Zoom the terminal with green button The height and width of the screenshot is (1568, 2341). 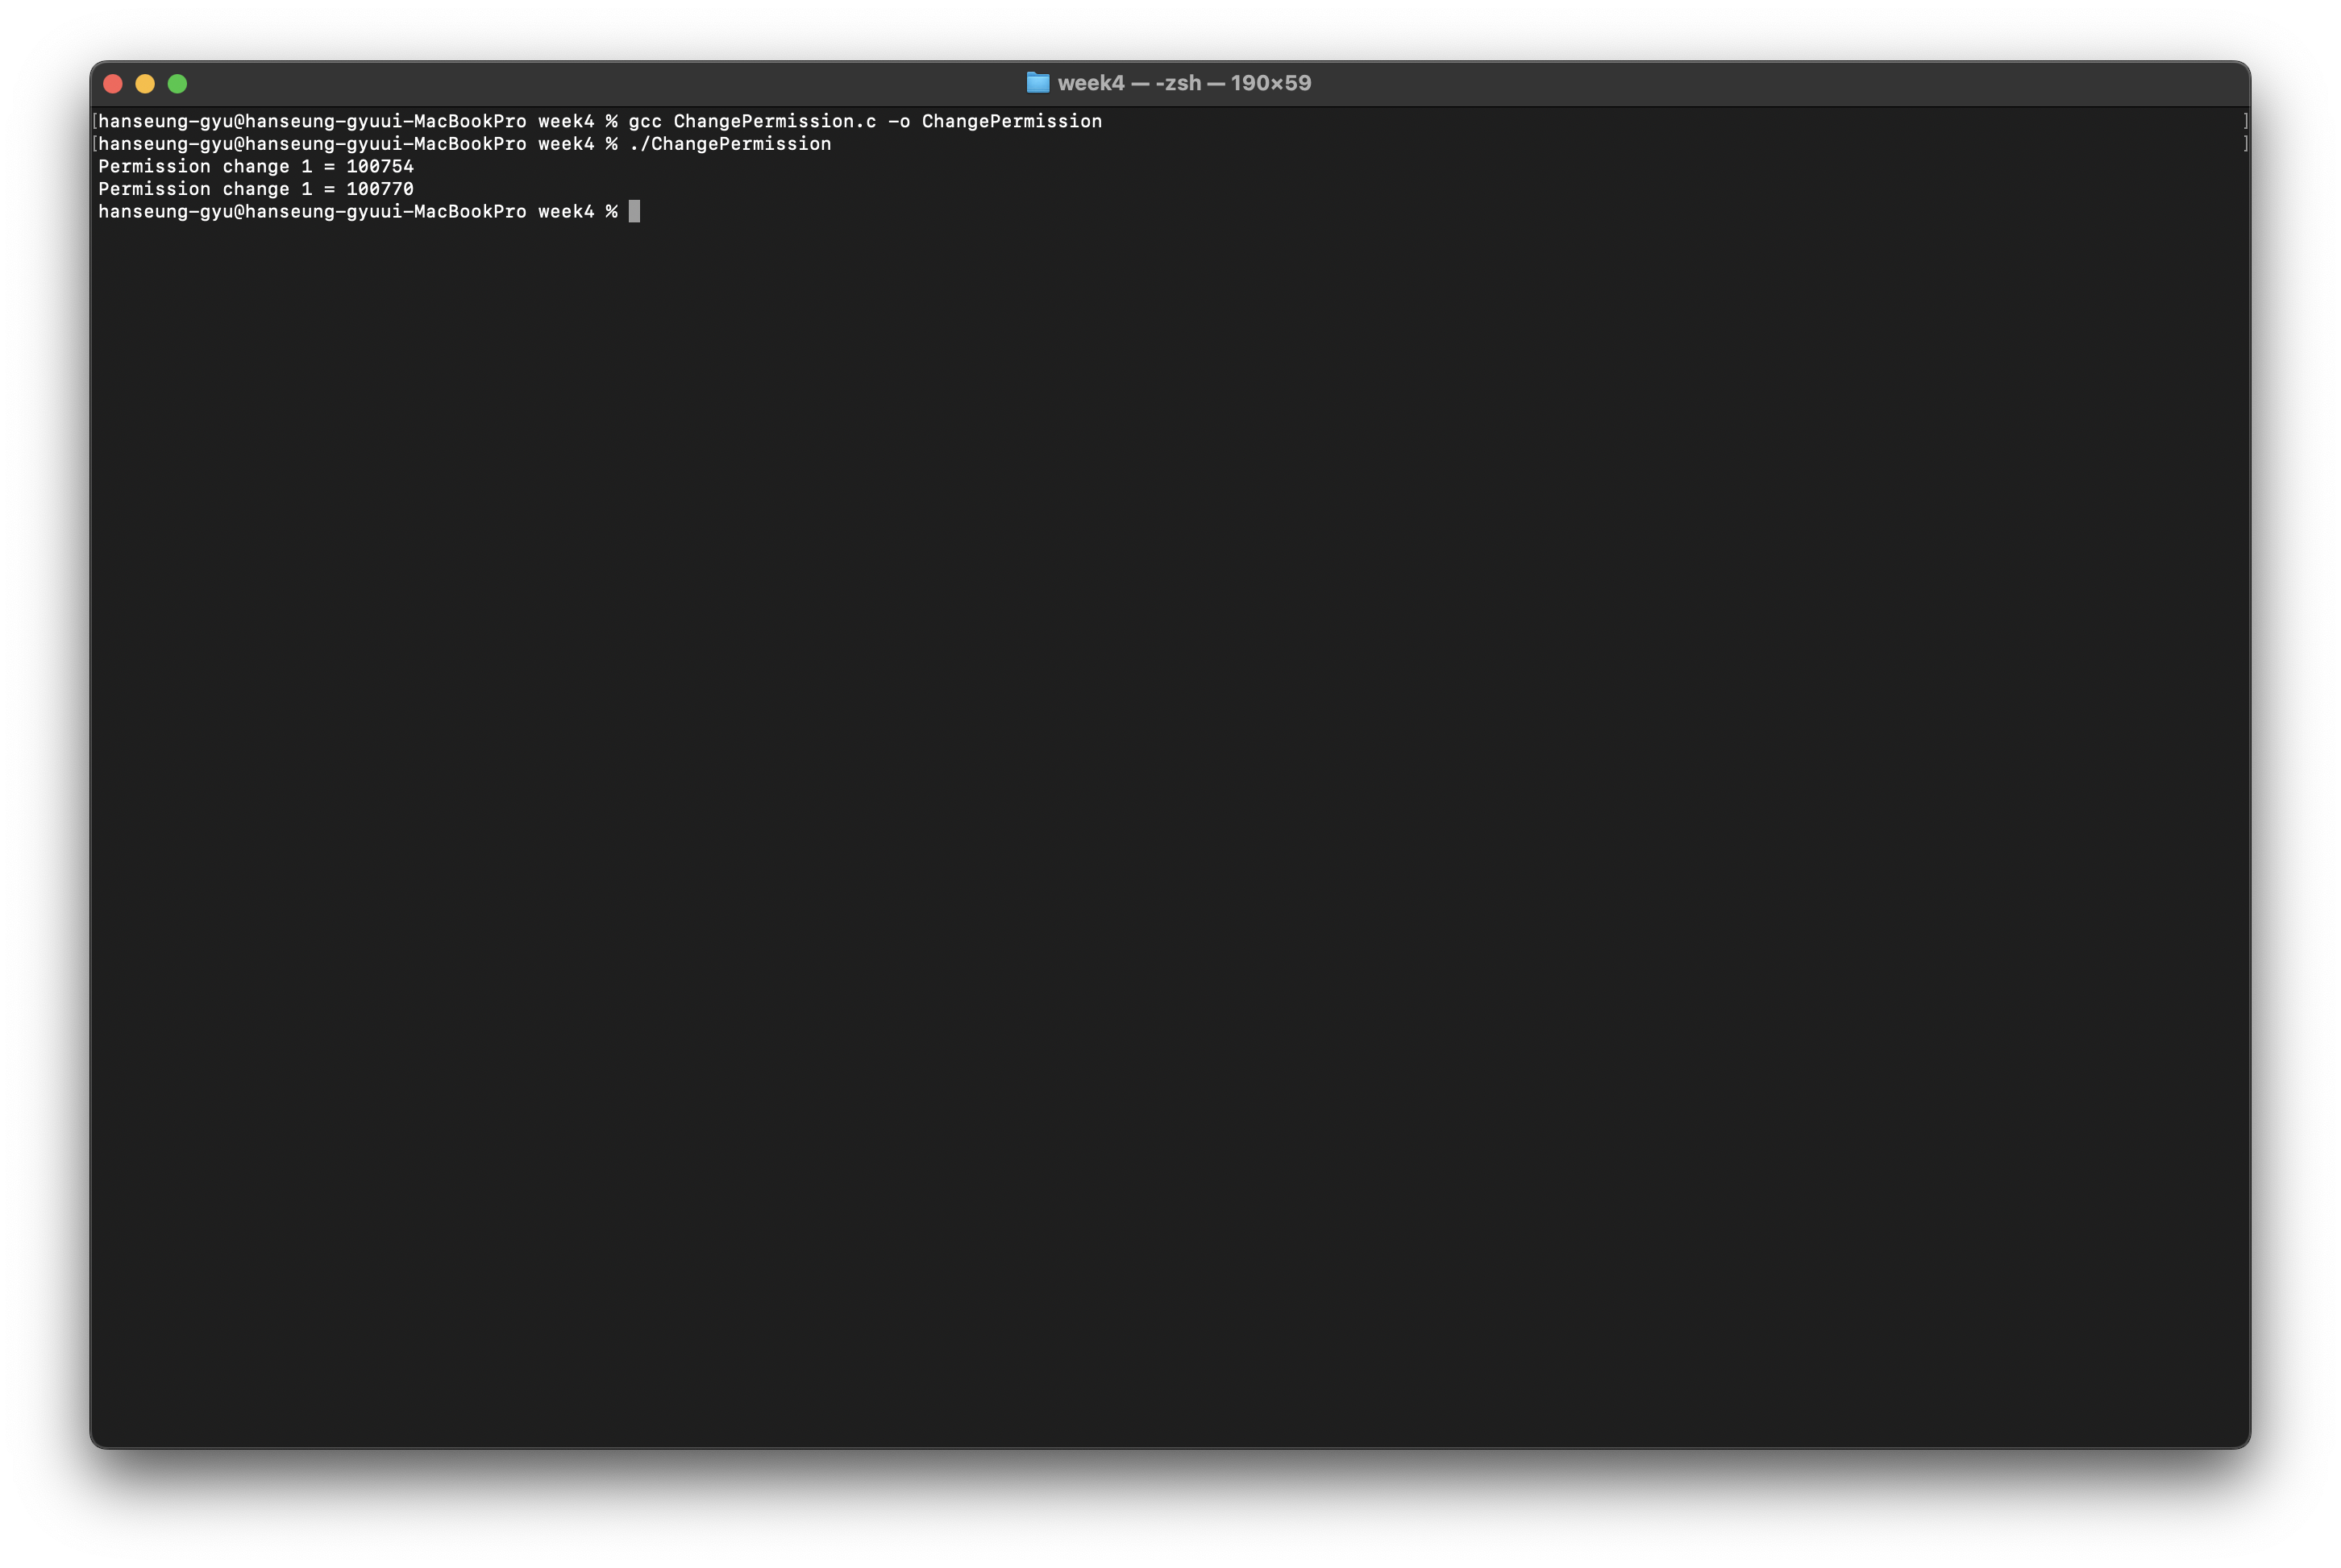click(177, 84)
